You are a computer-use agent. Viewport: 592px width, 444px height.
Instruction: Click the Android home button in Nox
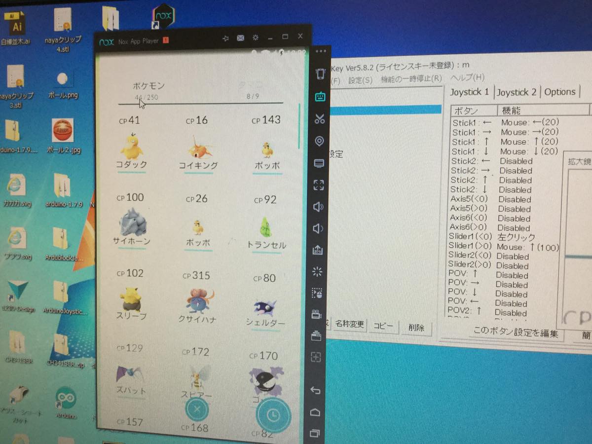click(x=315, y=412)
